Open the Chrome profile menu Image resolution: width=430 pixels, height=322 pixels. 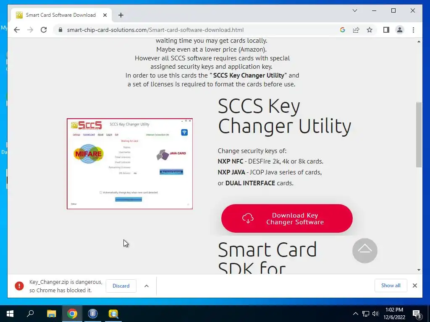[x=400, y=30]
